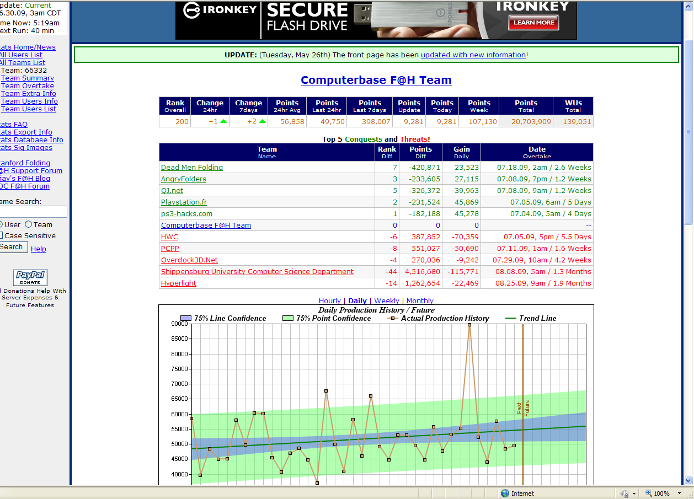Open the Stats Sig Images link

click(26, 148)
